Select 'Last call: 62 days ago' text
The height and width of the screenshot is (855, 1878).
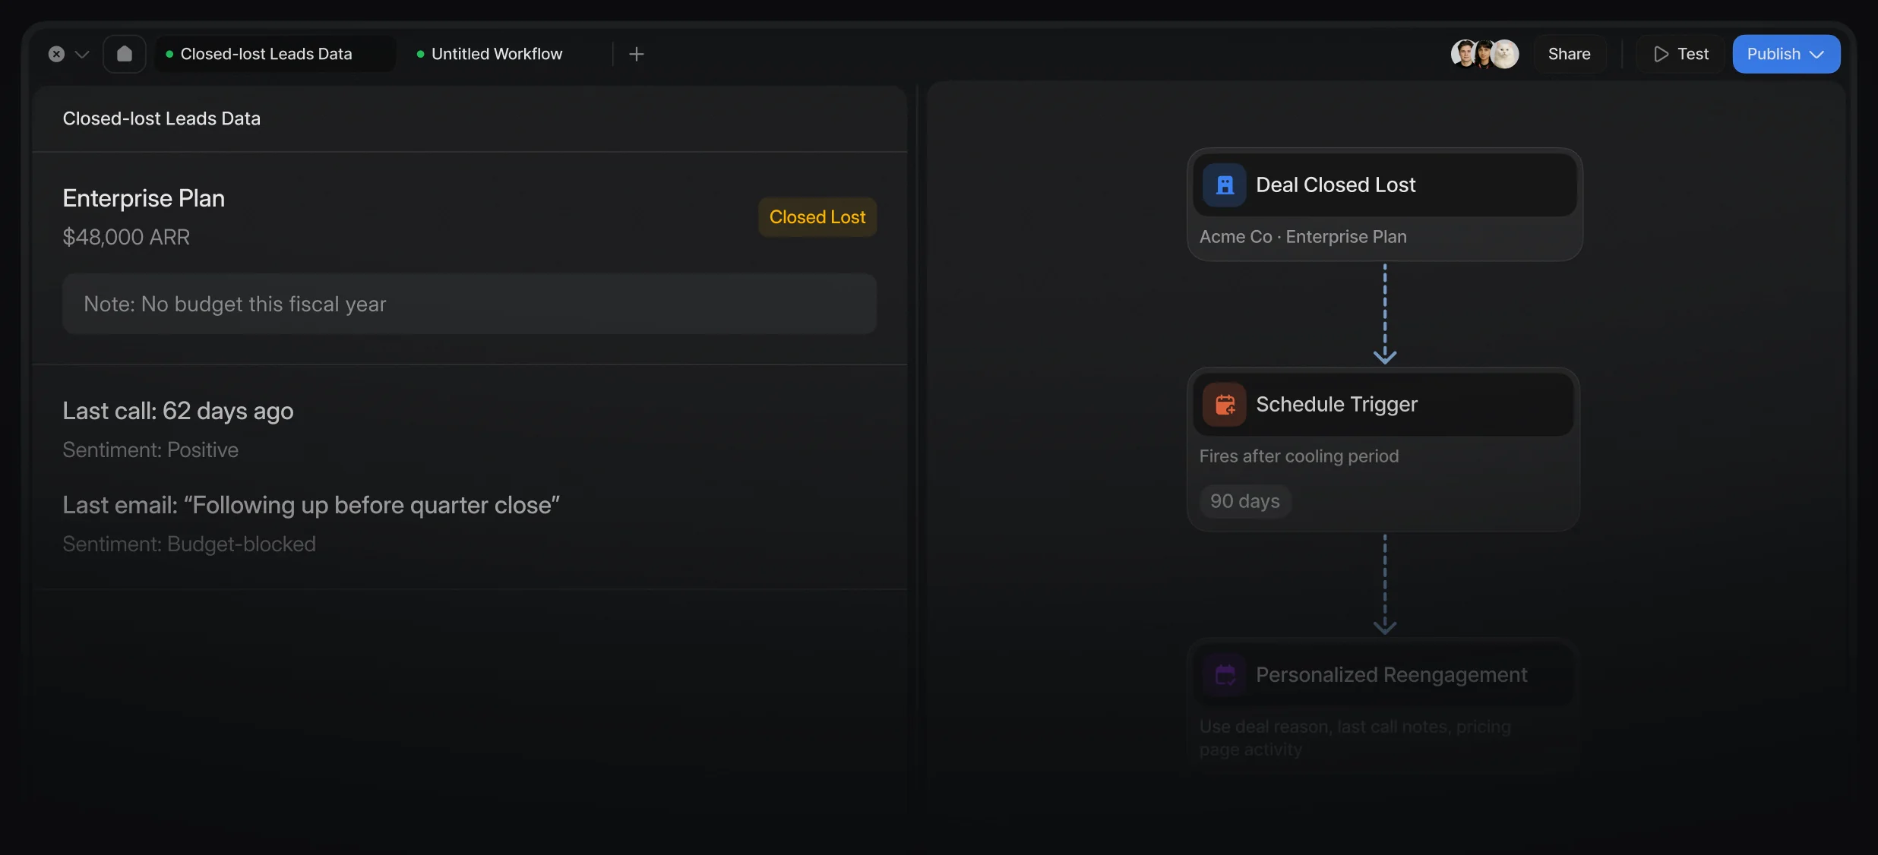(x=178, y=411)
